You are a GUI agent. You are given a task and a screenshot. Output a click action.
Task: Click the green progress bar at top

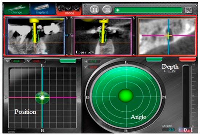(148, 10)
